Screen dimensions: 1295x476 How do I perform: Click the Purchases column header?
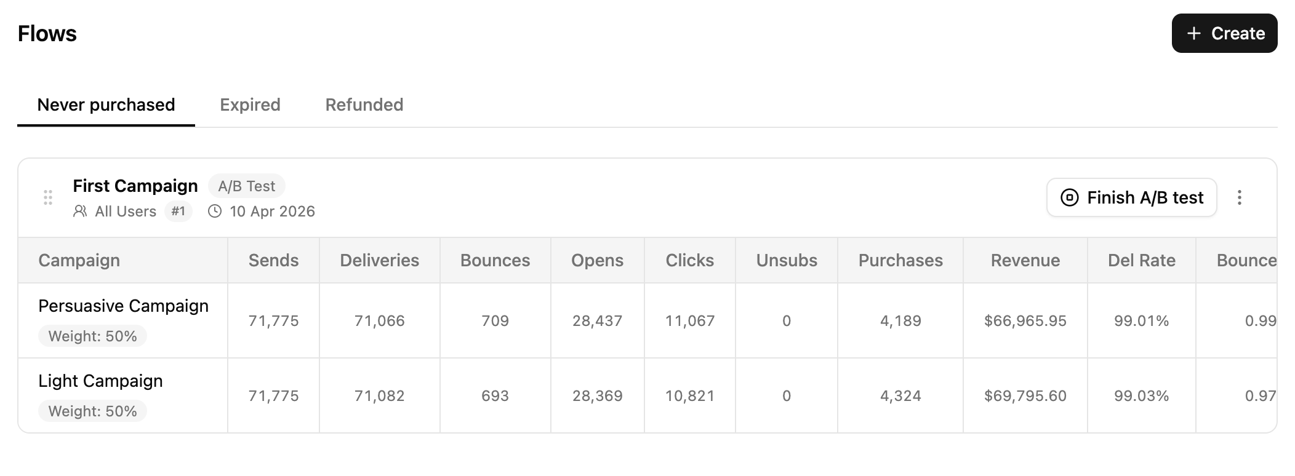[900, 260]
